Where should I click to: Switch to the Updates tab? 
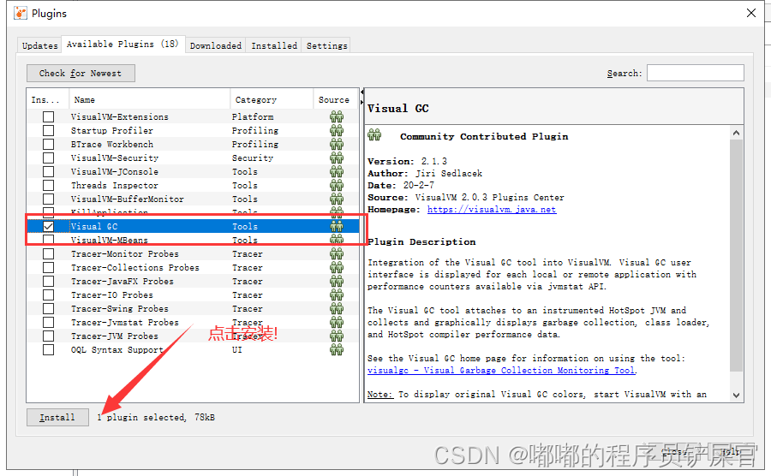pos(39,45)
